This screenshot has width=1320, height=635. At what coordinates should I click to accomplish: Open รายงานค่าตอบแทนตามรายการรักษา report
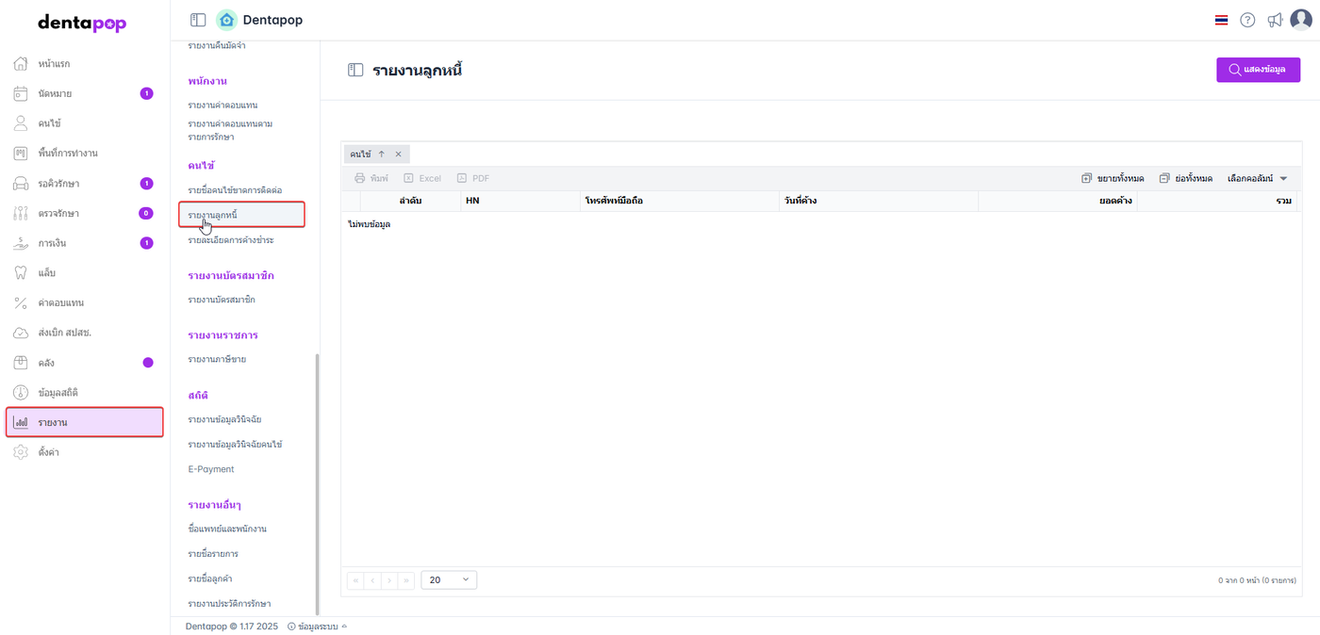click(x=230, y=130)
